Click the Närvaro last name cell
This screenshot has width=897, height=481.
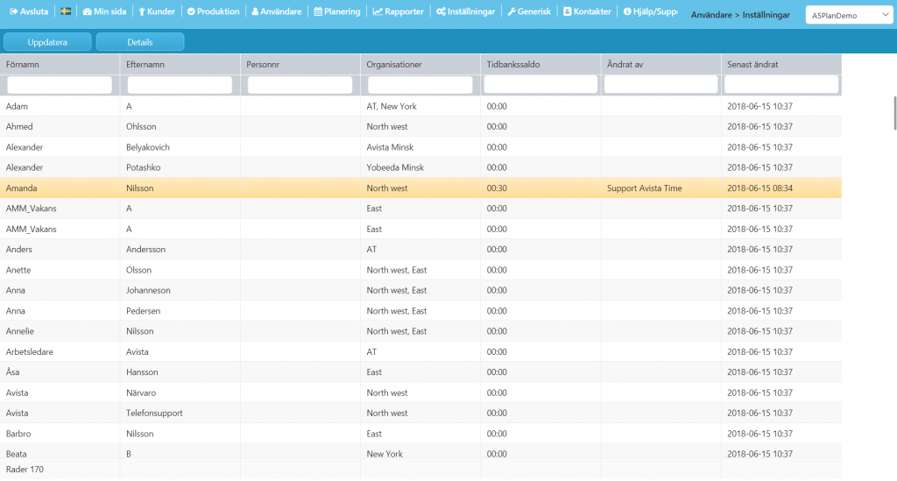pyautogui.click(x=141, y=393)
